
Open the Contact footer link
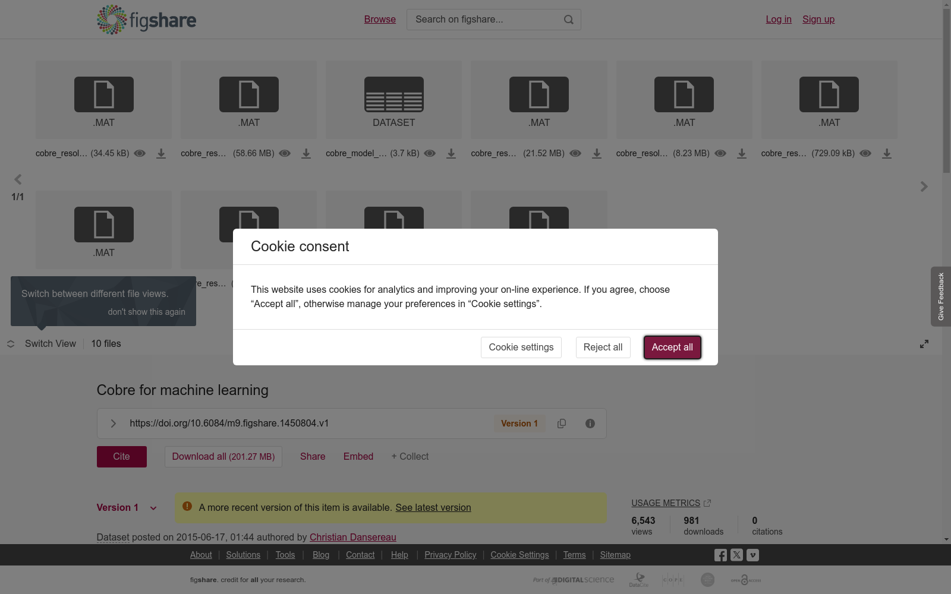(360, 555)
